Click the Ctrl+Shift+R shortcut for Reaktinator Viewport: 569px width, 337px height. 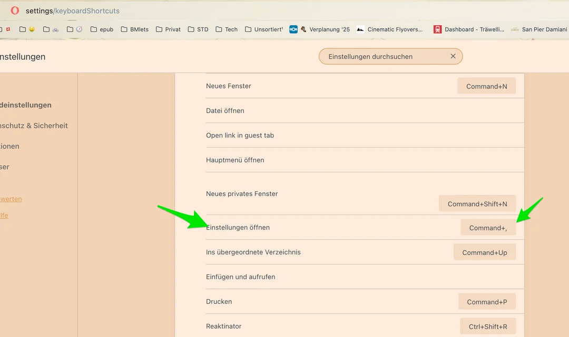click(487, 326)
